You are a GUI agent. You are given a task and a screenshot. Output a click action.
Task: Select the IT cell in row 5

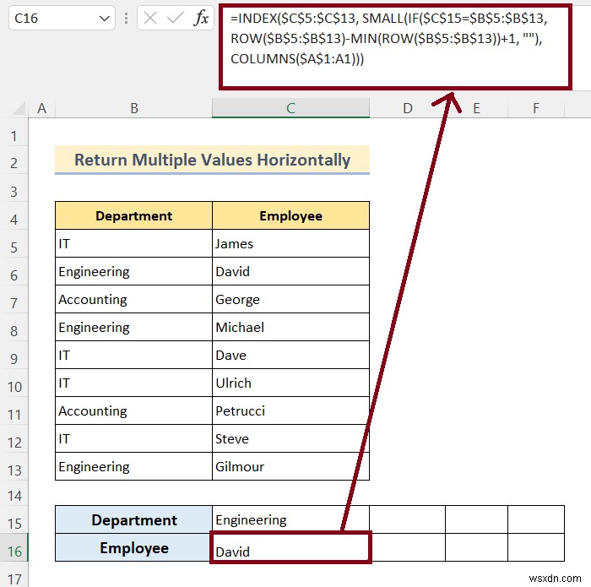point(133,243)
